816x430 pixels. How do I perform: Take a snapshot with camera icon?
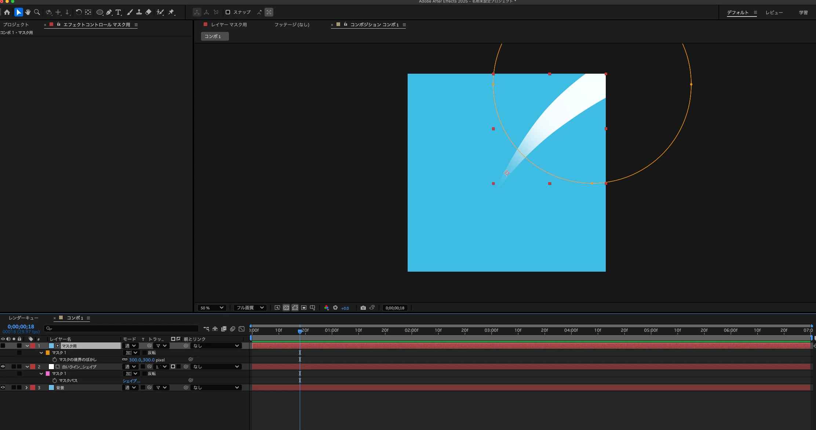[x=363, y=308]
